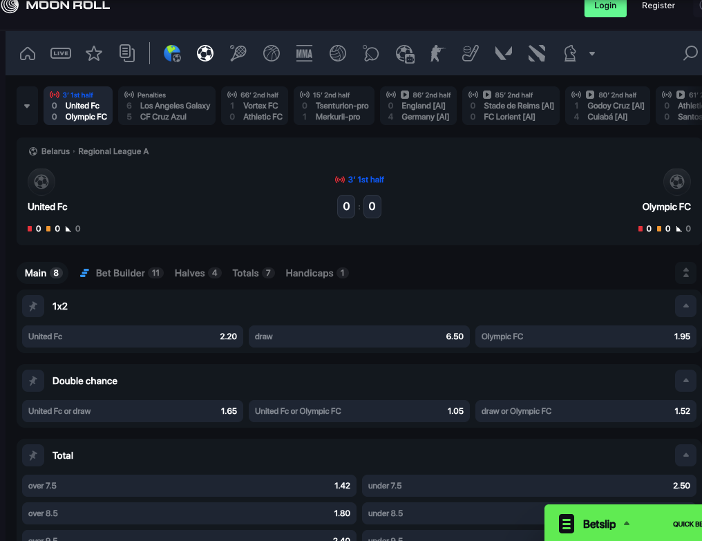Pin the 1x2 market
Screen dimensions: 702x541
click(x=33, y=306)
